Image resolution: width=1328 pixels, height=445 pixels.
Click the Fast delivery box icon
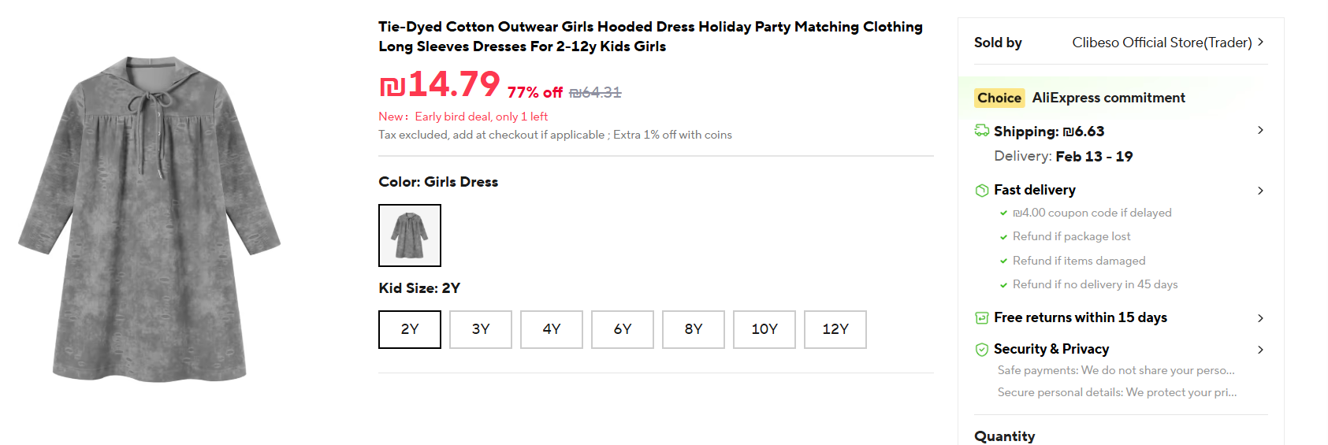tap(981, 190)
